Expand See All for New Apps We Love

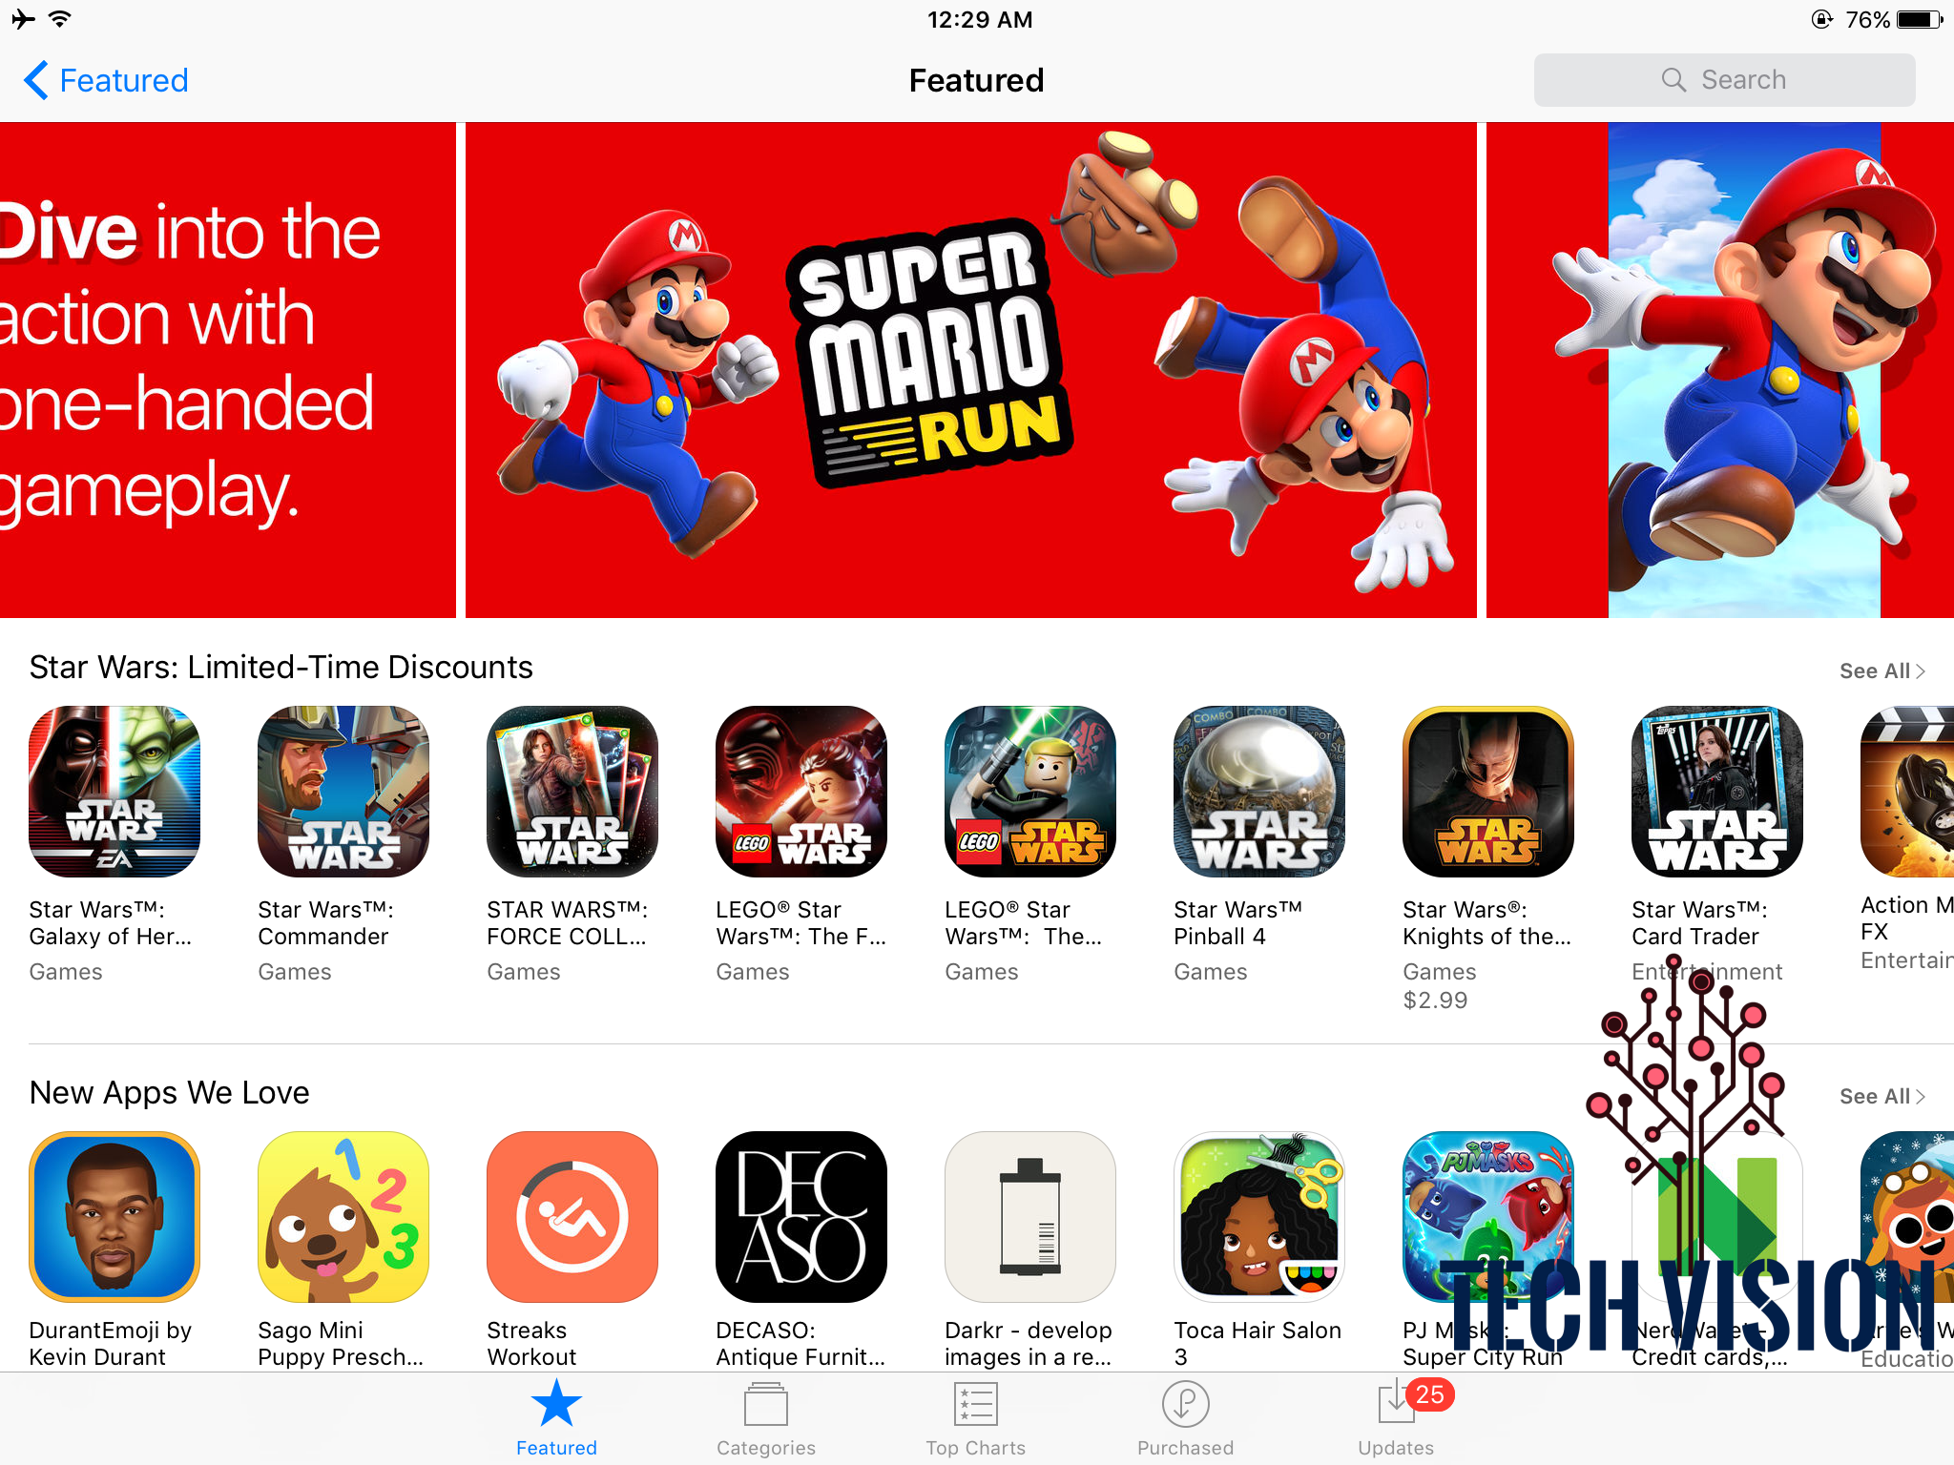coord(1881,1097)
